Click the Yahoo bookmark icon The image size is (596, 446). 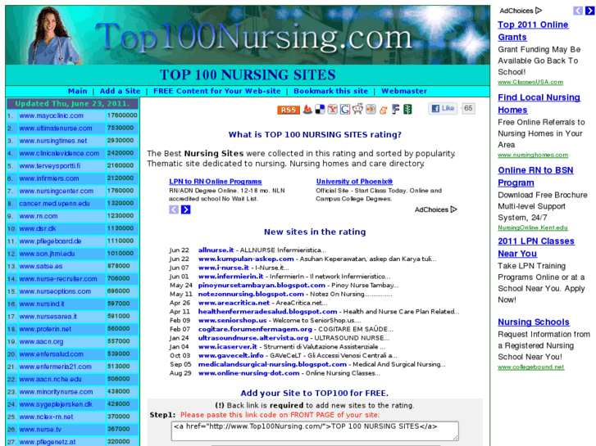coord(333,110)
